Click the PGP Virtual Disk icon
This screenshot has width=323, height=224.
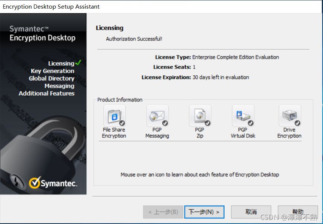point(243,116)
